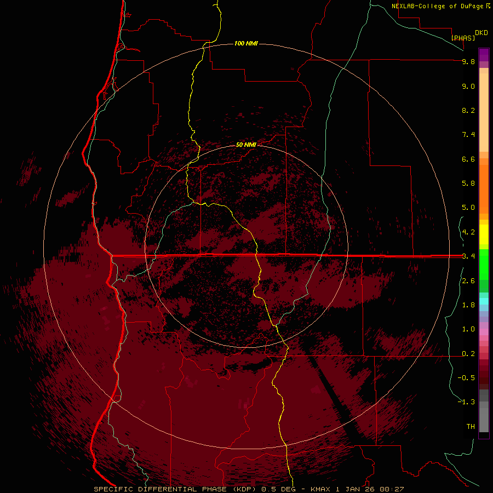
Task: Click the 4.2 value on color scale
Action: 468,232
